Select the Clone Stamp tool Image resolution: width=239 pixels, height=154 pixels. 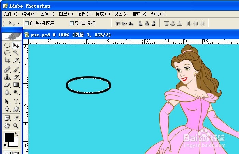[x=7, y=77]
